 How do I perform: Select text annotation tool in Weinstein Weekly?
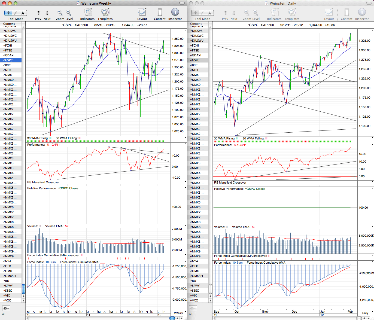[x=23, y=13]
